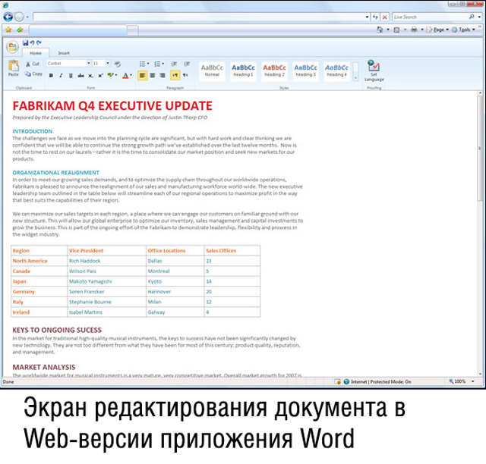Click the Set Language button
The height and width of the screenshot is (464, 486).
click(x=374, y=71)
